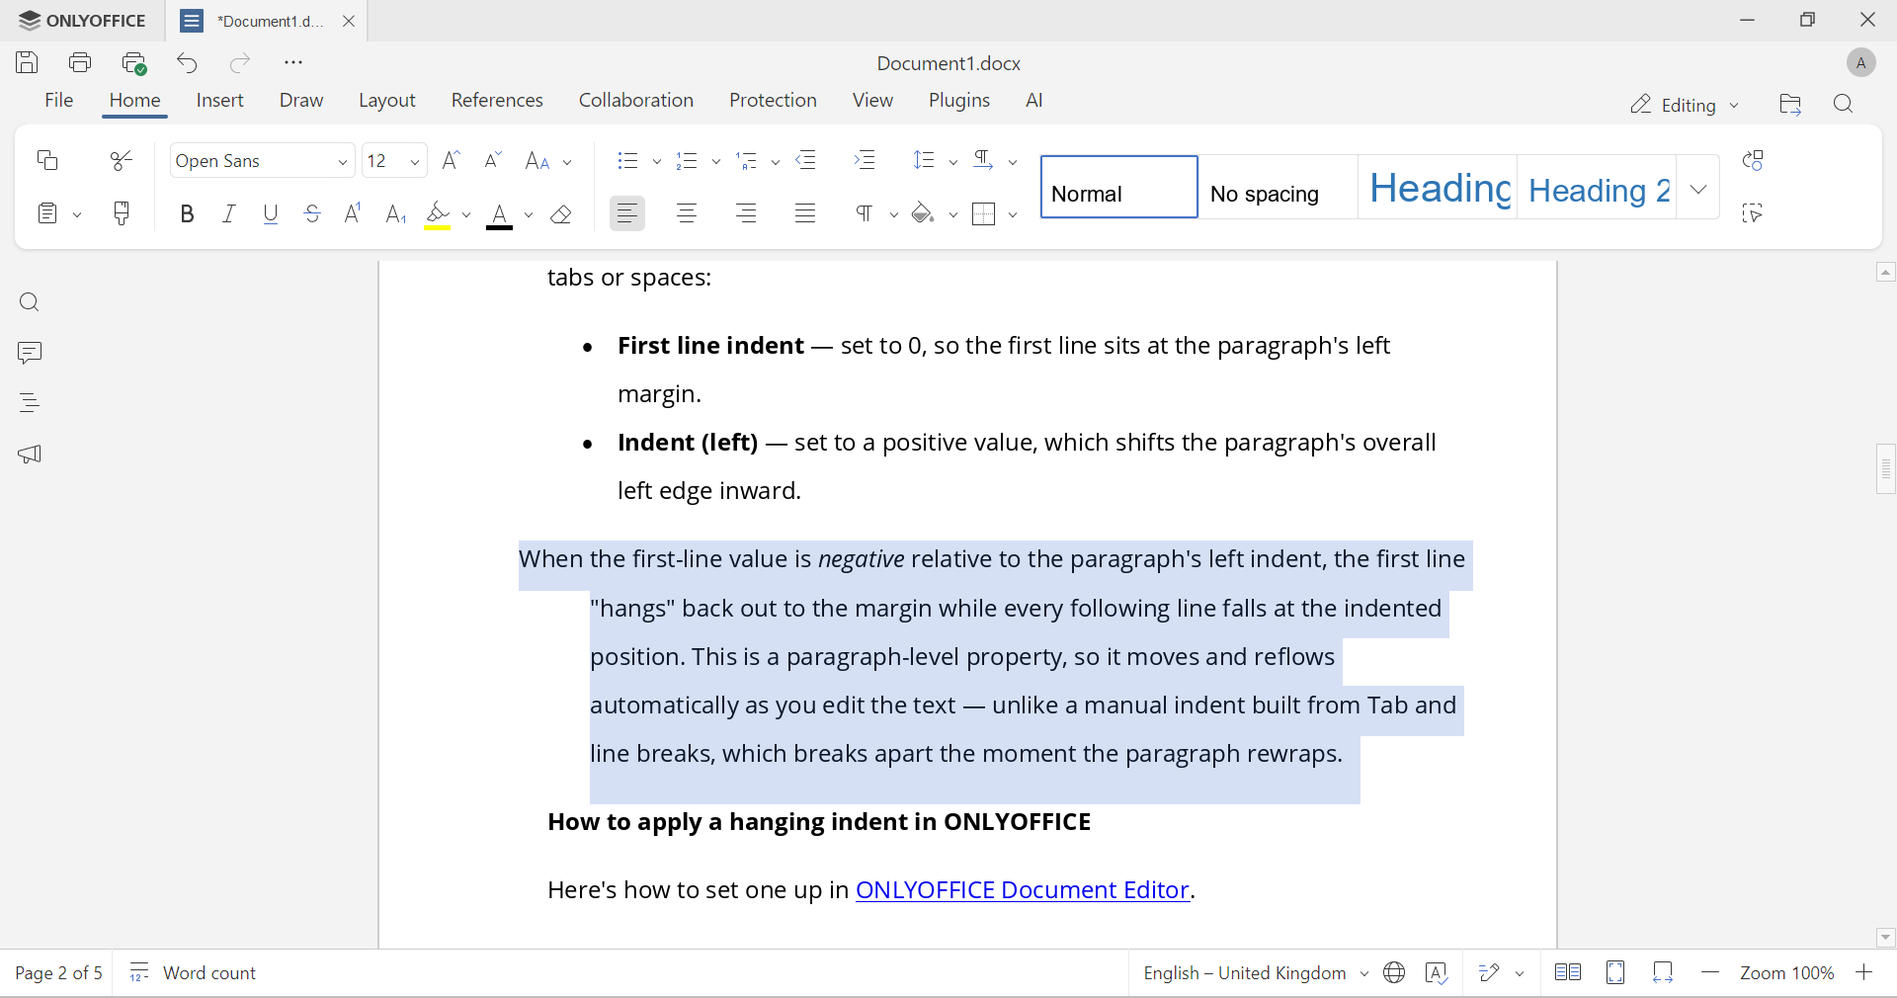Click the Replace icon in the ribbon
Screen dimensions: 1897x998
pos(1754,160)
